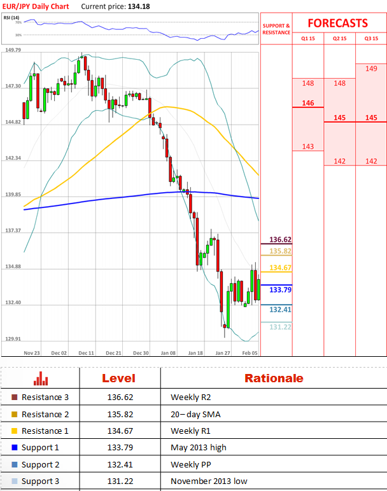This screenshot has height=491, width=387.
Task: Click the bold 145 forecast in Q2 15
Action: pyautogui.click(x=340, y=118)
